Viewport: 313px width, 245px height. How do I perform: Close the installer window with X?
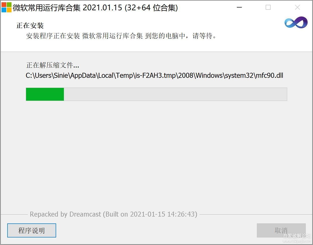[x=297, y=8]
